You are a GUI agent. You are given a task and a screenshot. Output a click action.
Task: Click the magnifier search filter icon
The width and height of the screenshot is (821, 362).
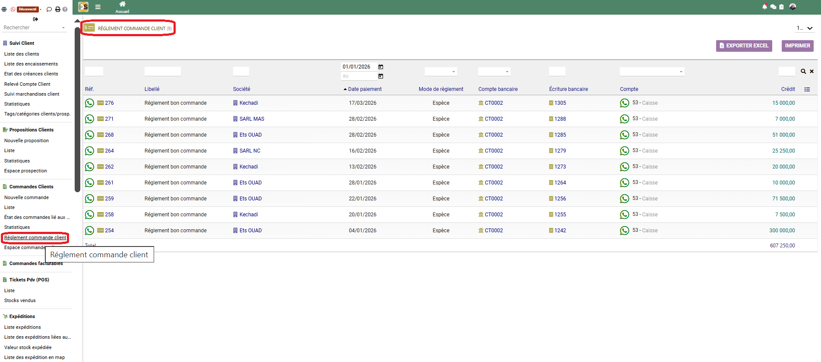pyautogui.click(x=803, y=72)
